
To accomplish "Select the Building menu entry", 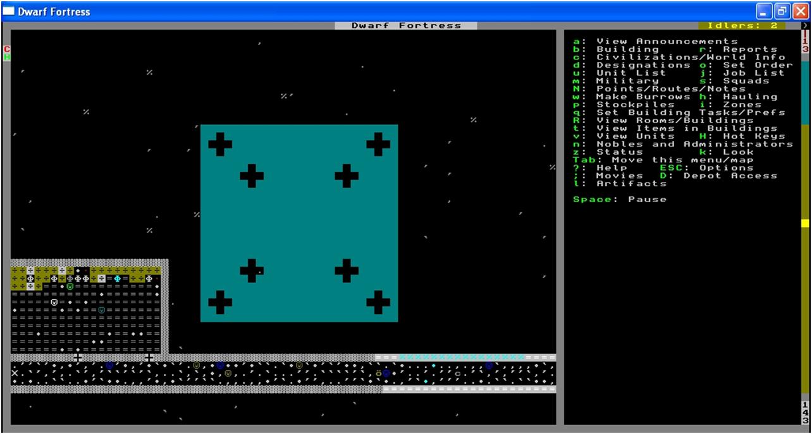I will click(x=616, y=49).
